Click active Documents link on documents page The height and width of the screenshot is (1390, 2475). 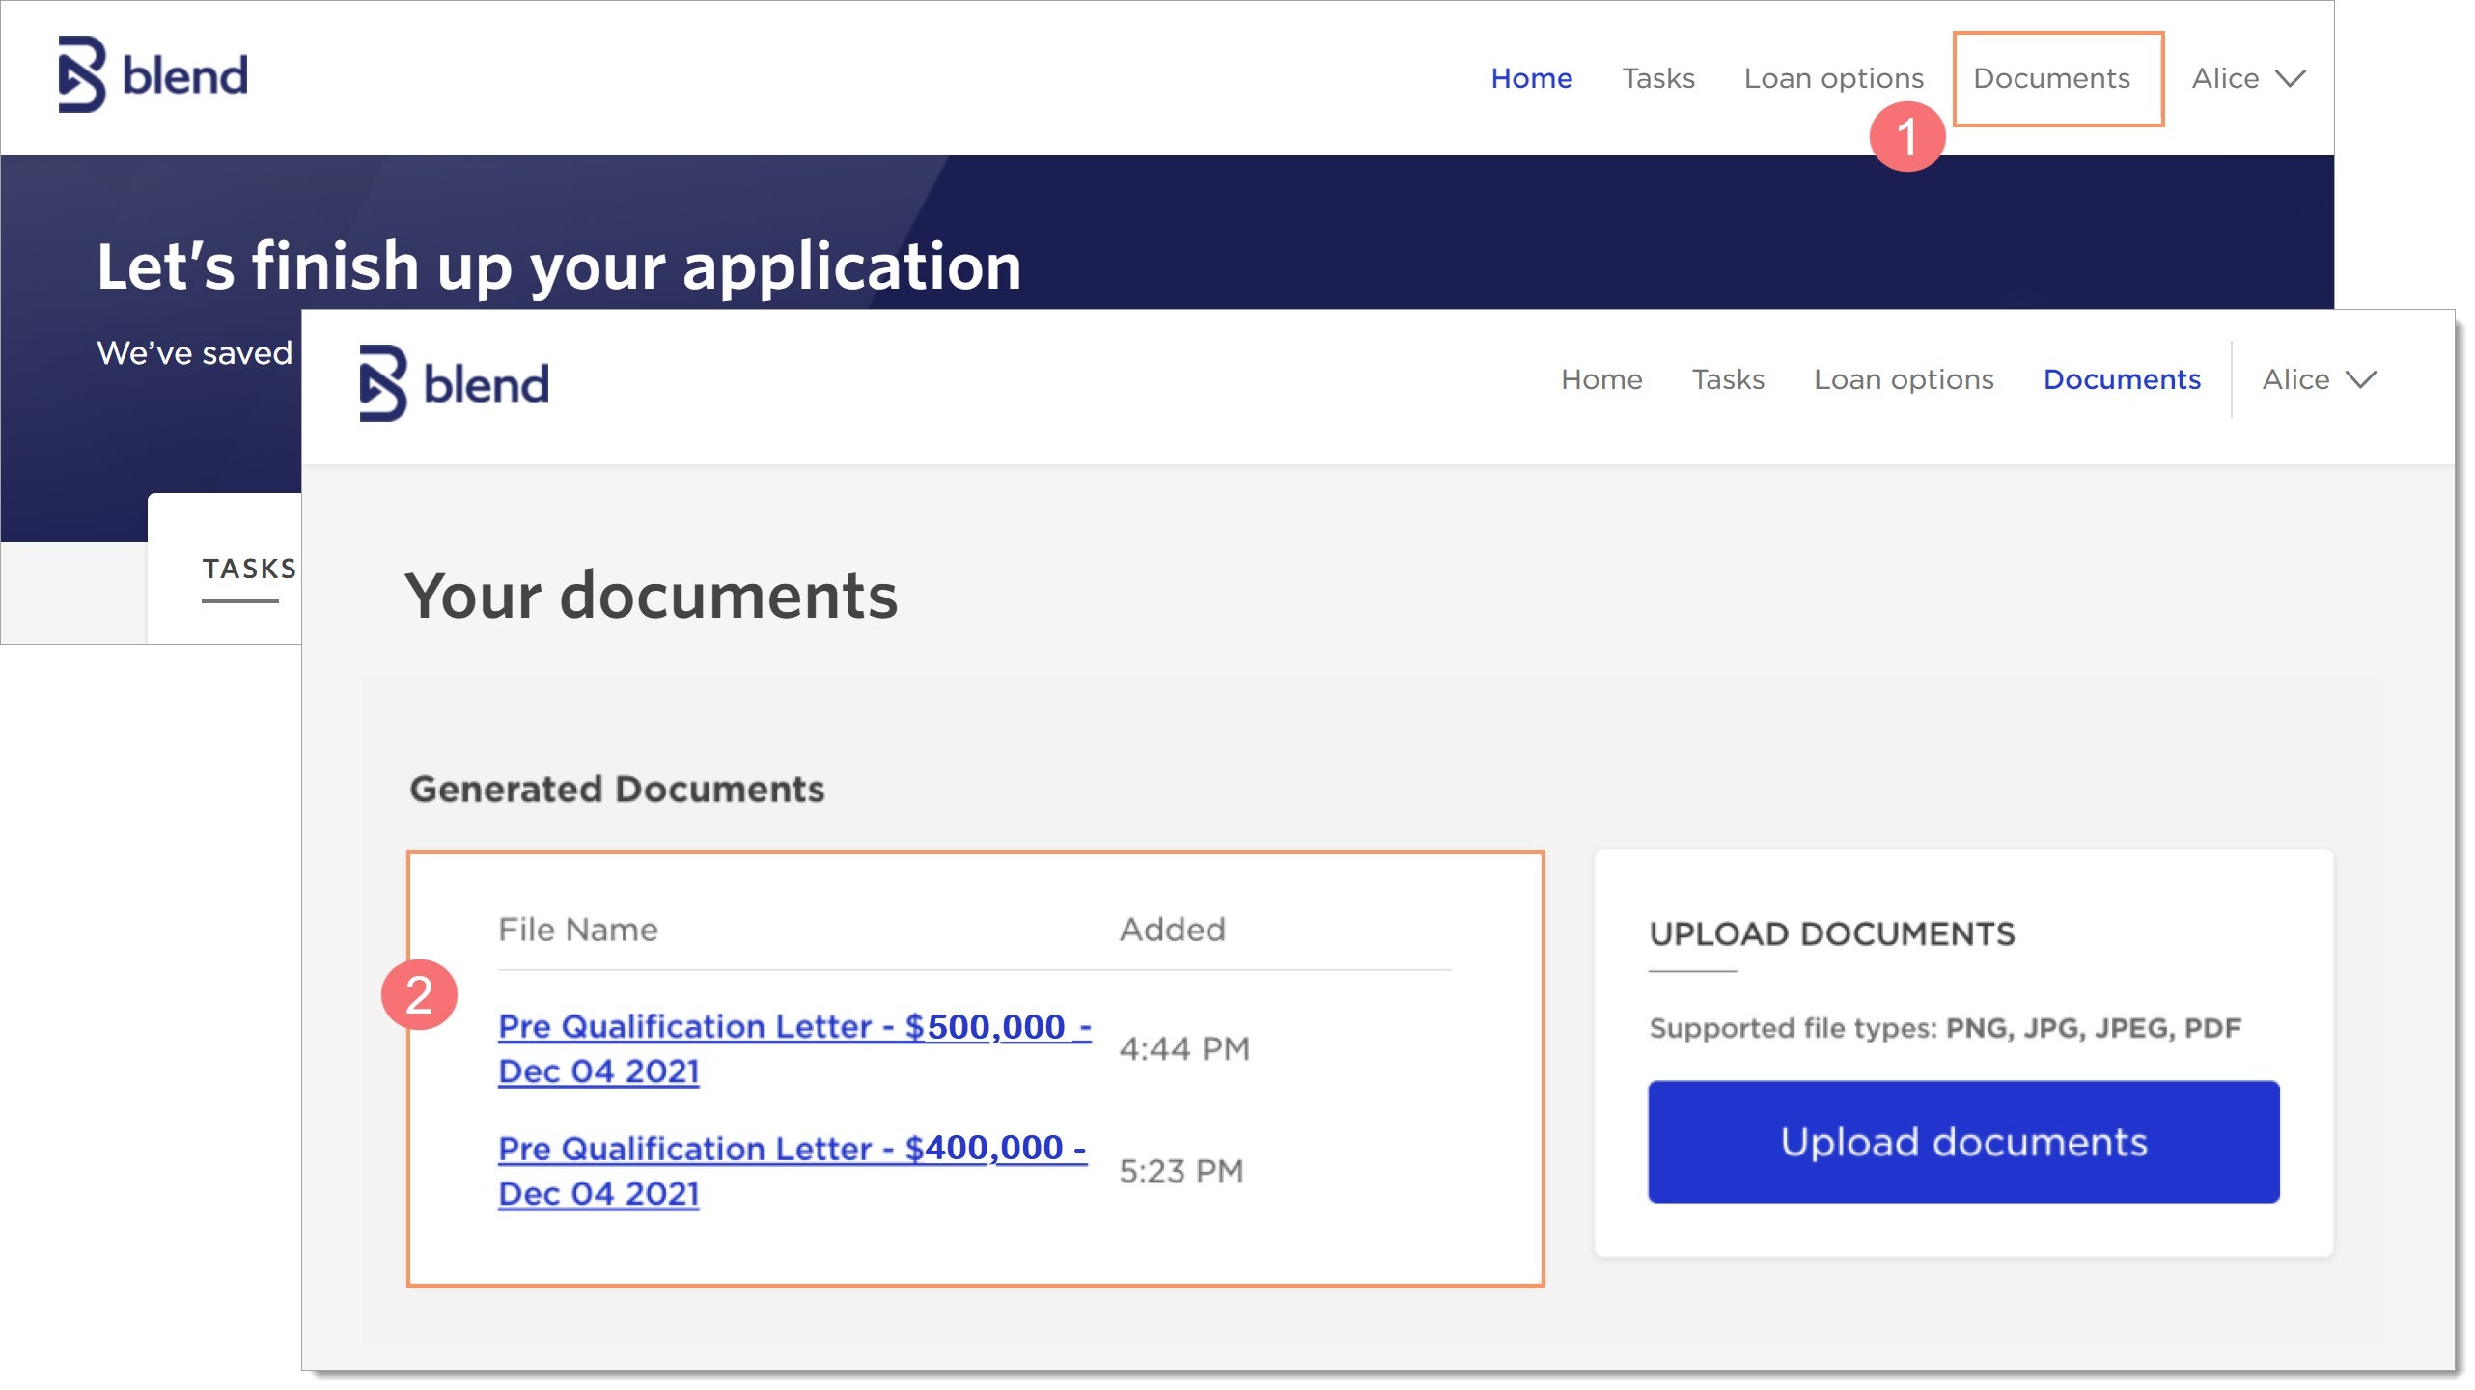(2122, 379)
